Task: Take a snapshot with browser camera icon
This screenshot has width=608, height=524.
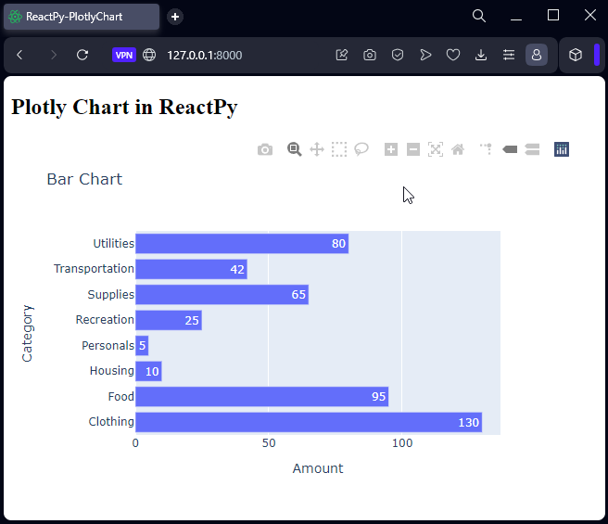Action: tap(370, 55)
